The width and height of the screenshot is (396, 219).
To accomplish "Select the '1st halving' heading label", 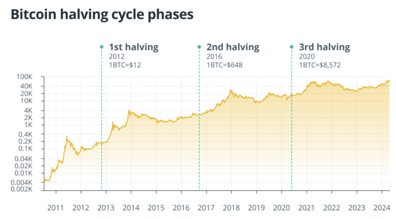I will pyautogui.click(x=133, y=47).
